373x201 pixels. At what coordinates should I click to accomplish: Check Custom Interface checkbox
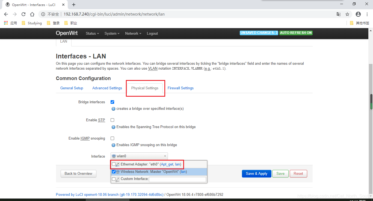(114, 179)
